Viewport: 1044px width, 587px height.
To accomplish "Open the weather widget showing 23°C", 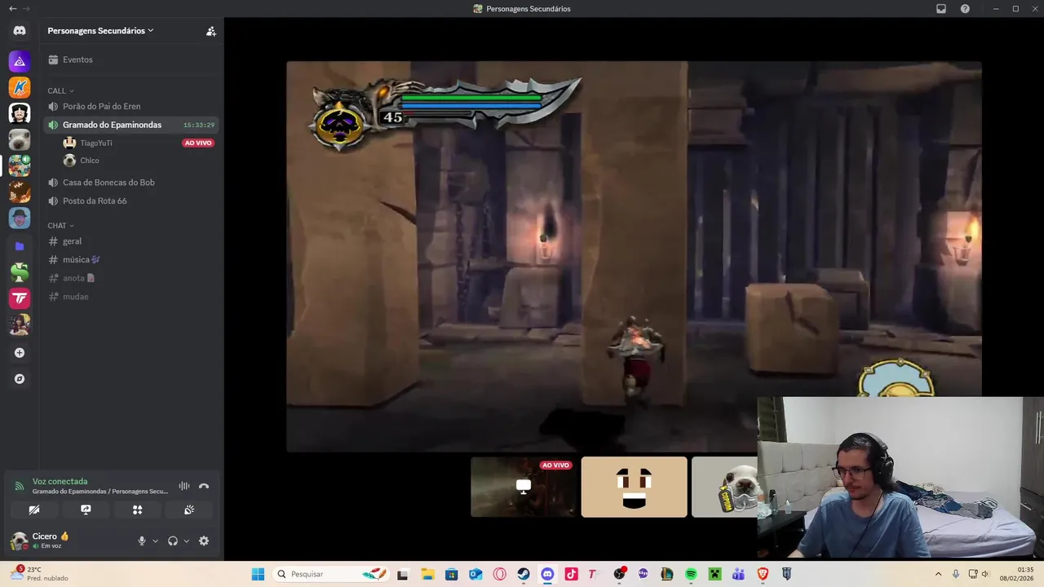I will tap(38, 574).
